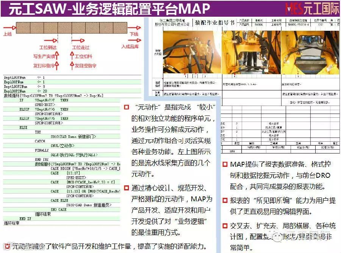The width and height of the screenshot is (341, 253).
Task: Click the line '业务操作可分解成元动作，'
Action: 170,129
